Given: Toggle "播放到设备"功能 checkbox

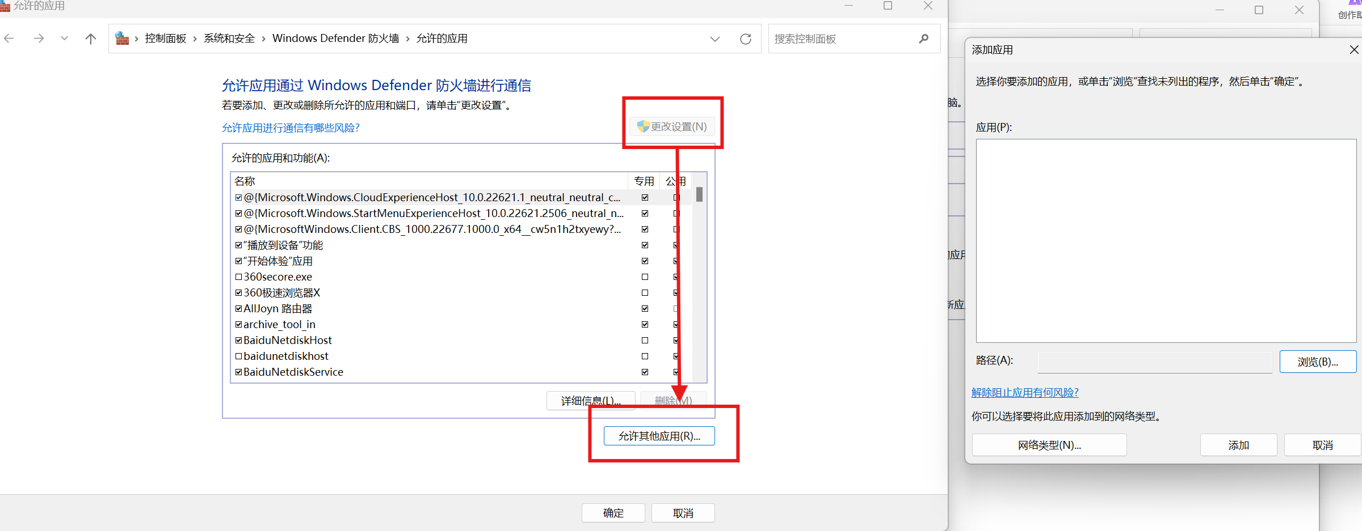Looking at the screenshot, I should point(239,245).
